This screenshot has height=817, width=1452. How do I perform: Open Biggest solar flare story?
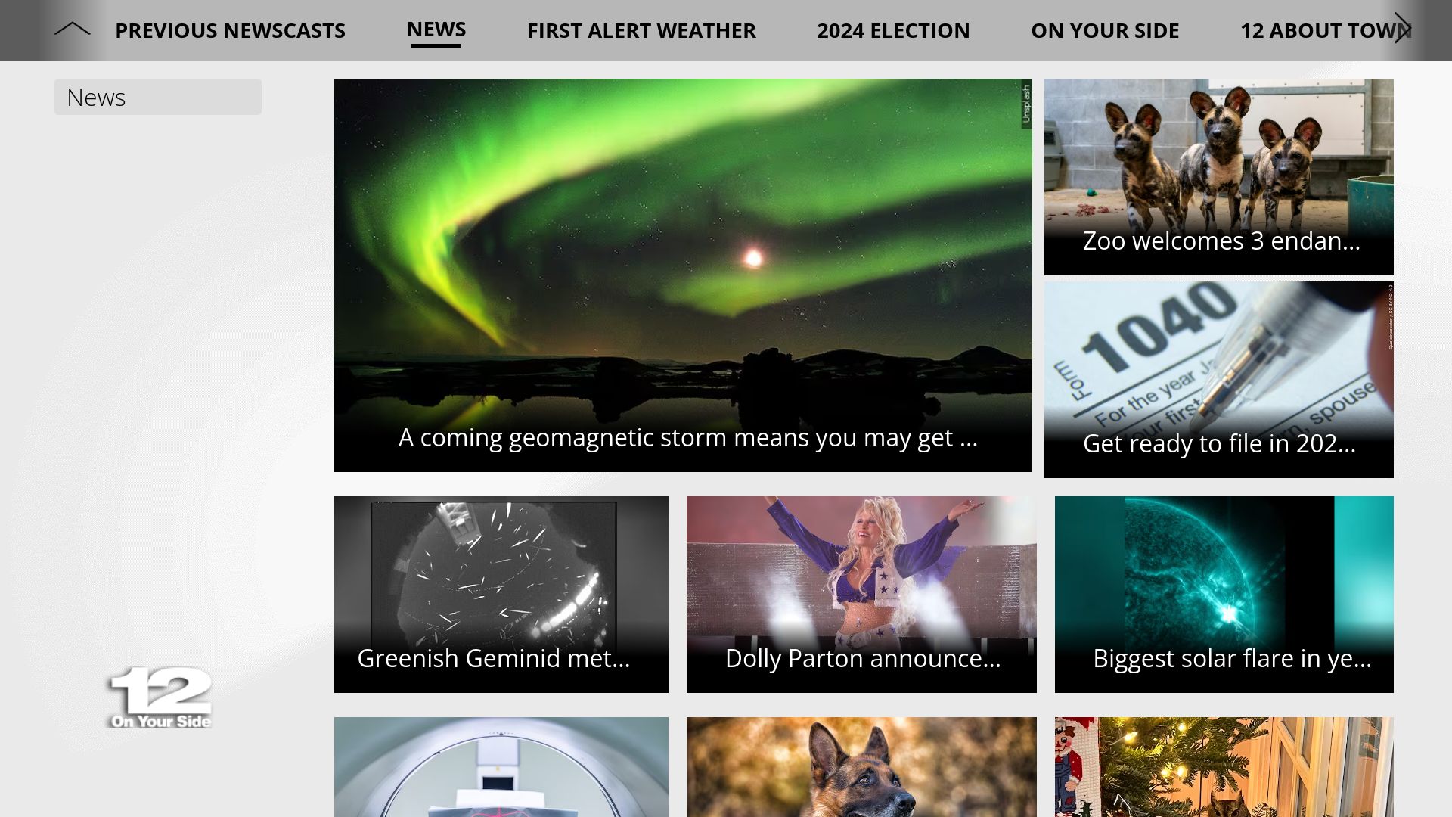1224,595
